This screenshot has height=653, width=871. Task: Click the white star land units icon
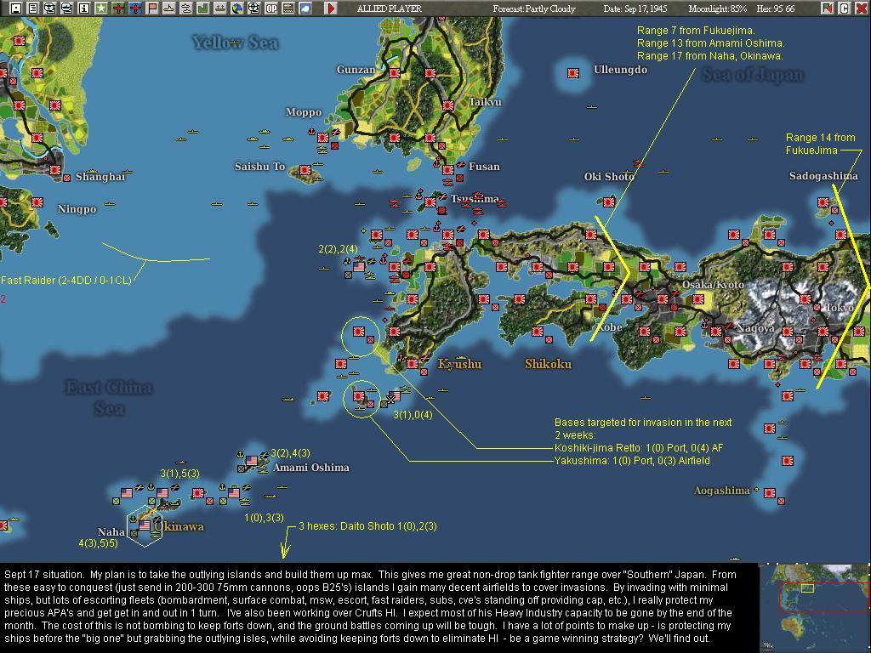coord(101,8)
